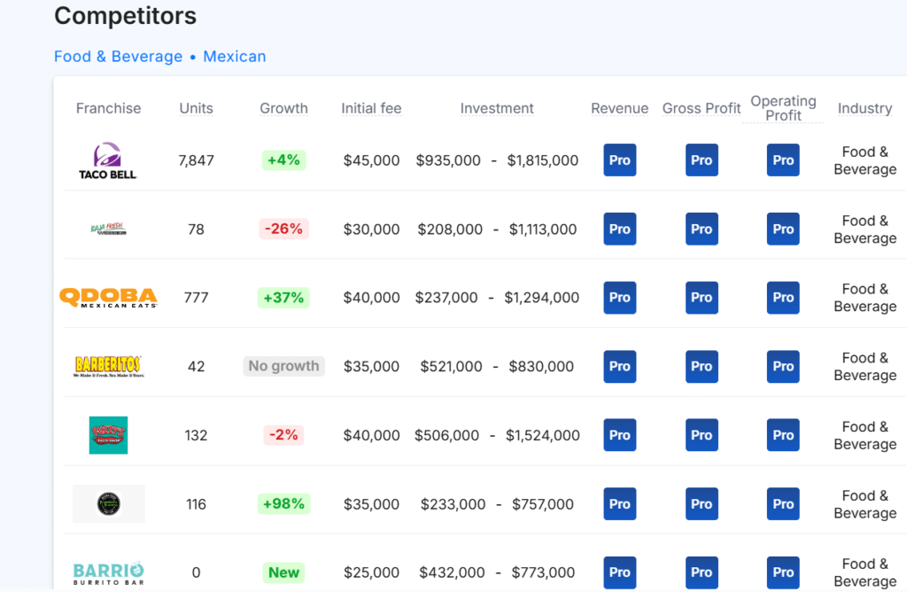The width and height of the screenshot is (907, 592).
Task: Select the $208,000 - $1,113,000 investment range
Action: coord(497,230)
